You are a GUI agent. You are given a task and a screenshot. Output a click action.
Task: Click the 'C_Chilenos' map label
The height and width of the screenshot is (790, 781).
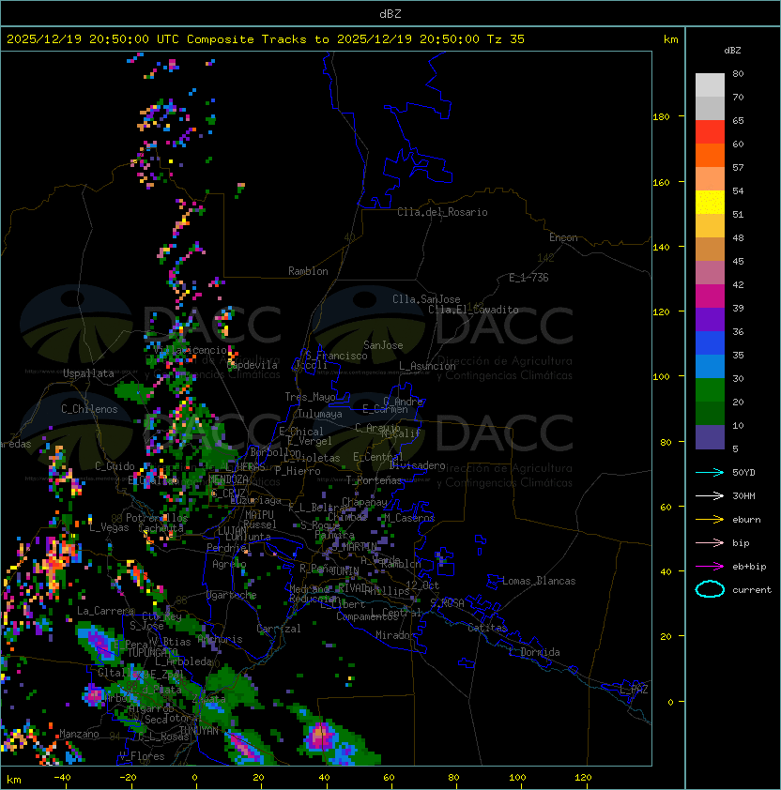pos(89,409)
